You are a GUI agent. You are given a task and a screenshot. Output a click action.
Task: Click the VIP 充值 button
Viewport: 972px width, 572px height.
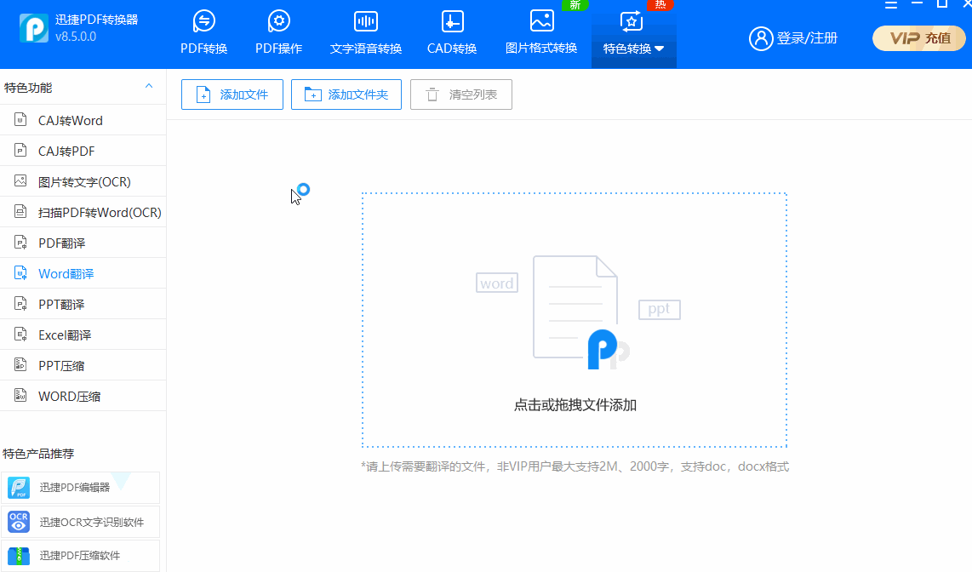[x=918, y=38]
